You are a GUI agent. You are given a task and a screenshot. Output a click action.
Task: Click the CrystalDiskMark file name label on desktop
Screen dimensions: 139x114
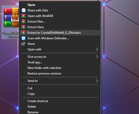point(11,35)
